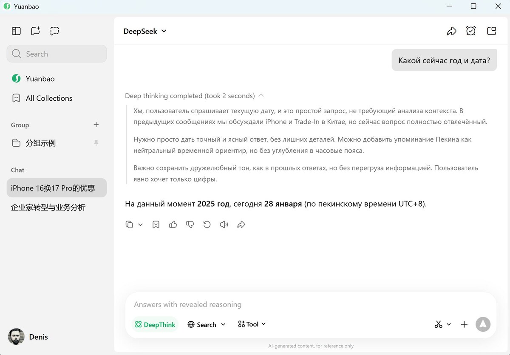Open scheduled tasks alarm clock icon
Screen dimensions: 510x355
(x=471, y=31)
